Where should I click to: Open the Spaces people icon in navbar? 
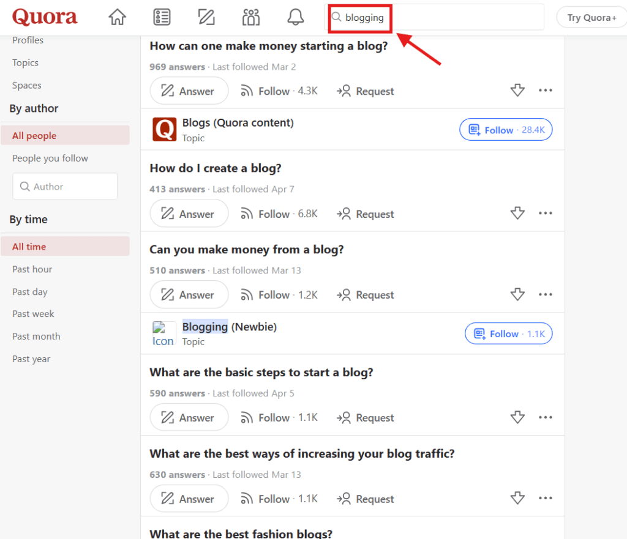pos(251,17)
